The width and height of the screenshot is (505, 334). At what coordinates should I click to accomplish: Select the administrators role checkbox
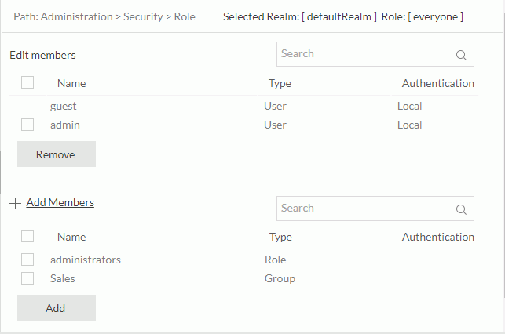pyautogui.click(x=27, y=260)
